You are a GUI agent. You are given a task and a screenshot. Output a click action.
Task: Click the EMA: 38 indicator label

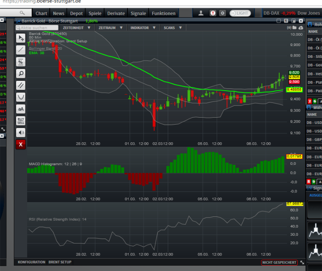pos(37,53)
